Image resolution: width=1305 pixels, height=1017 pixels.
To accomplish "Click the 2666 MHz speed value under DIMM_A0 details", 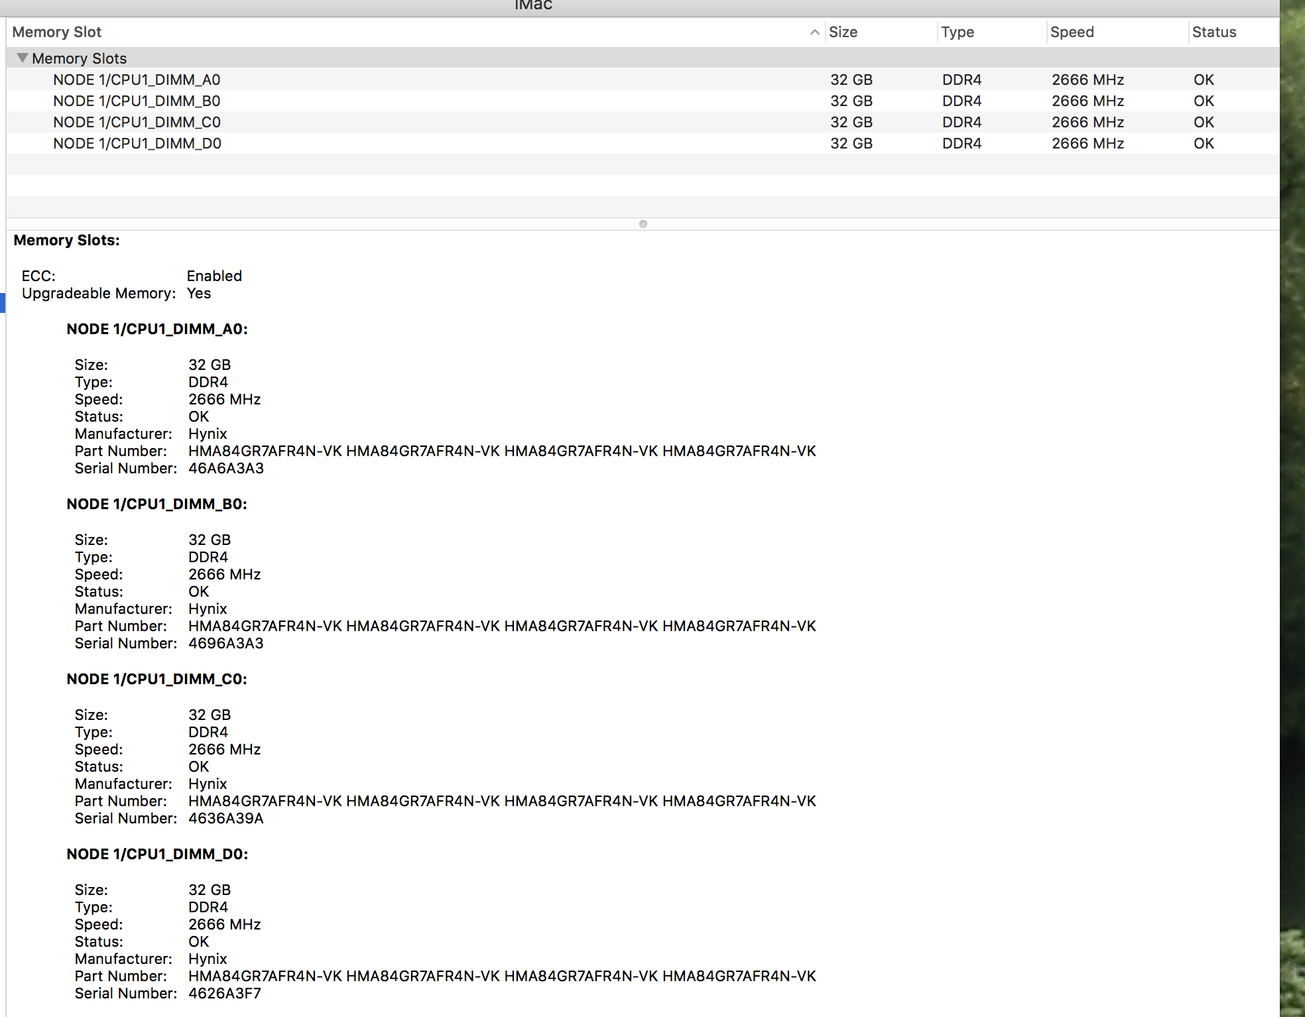I will point(225,399).
